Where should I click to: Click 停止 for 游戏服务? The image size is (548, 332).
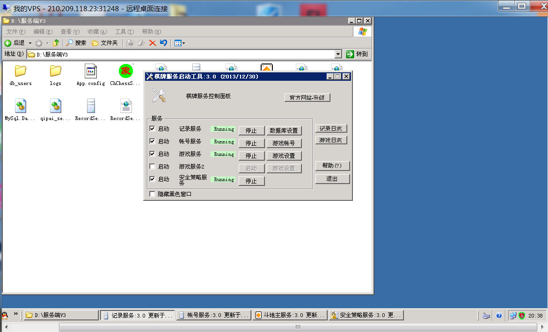(251, 155)
